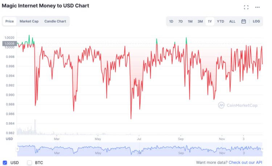Open the Candle Chart tab
The height and width of the screenshot is (166, 272).
[55, 21]
